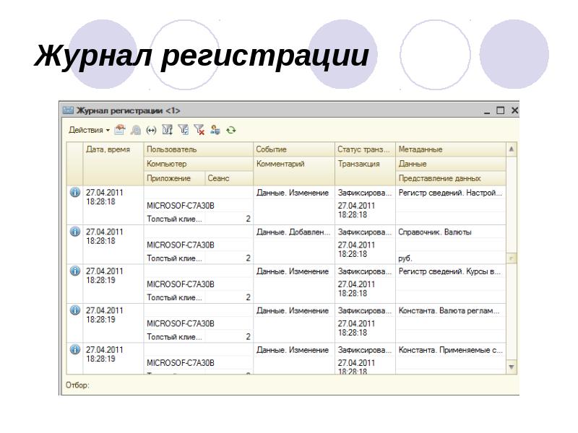
Task: Select the date cell 27.04.2011 18:28:18 of the first row
Action: point(113,206)
